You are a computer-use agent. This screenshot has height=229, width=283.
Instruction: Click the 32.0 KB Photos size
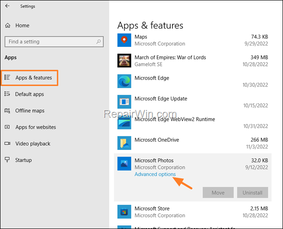259,160
